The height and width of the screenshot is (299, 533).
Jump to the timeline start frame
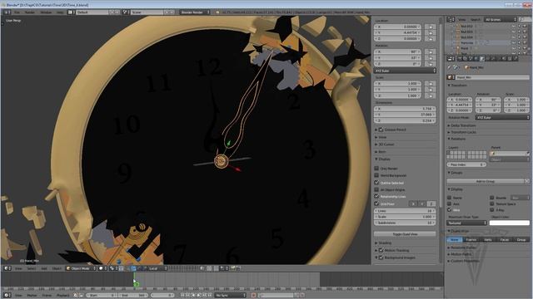click(182, 296)
